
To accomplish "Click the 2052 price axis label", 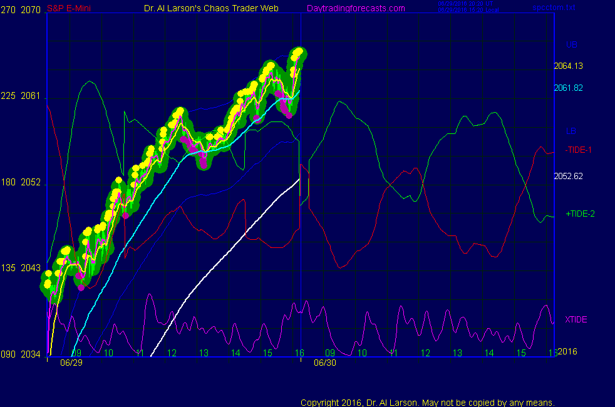I will point(31,182).
